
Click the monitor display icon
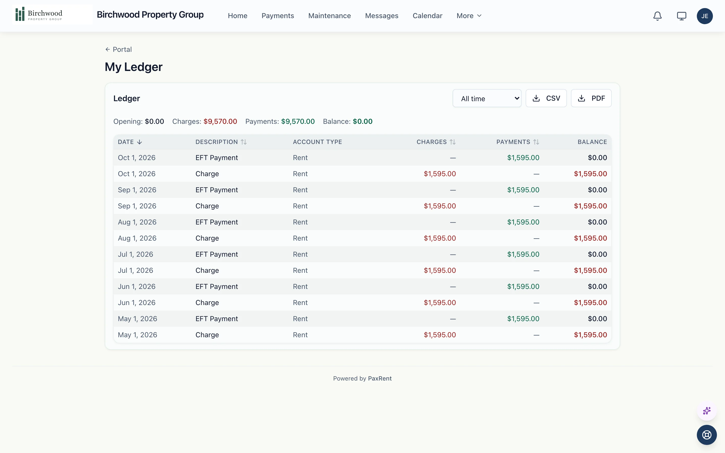click(x=681, y=16)
